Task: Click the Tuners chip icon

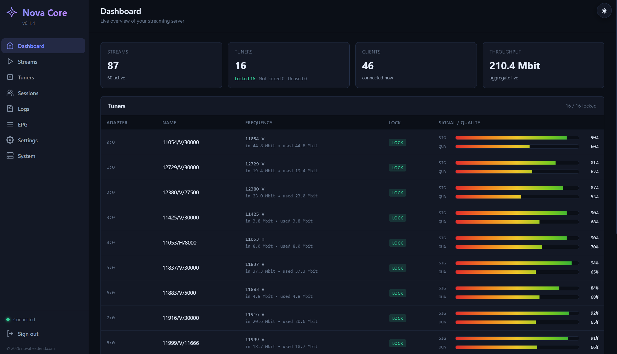Action: 10,77
